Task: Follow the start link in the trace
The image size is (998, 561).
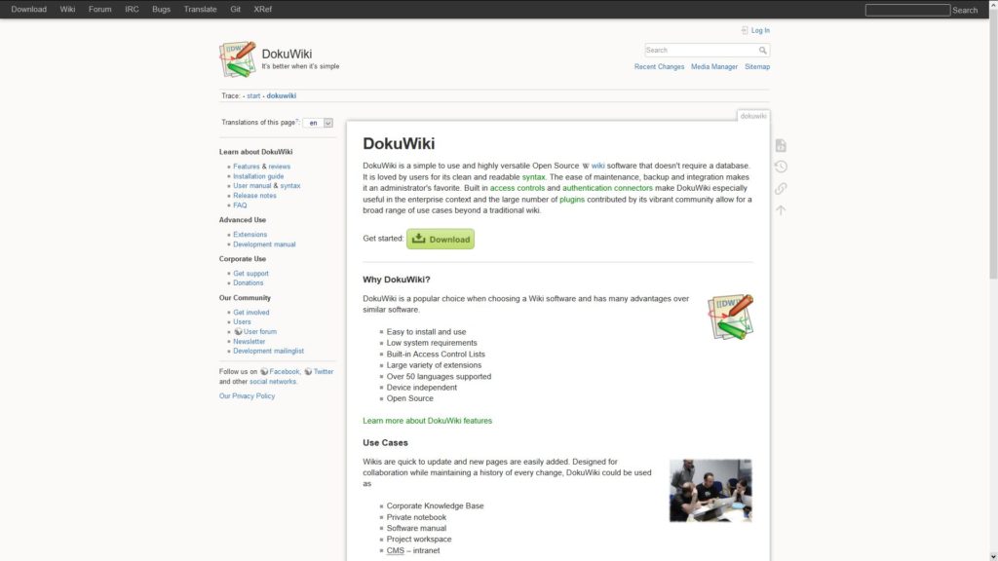Action: tap(252, 95)
